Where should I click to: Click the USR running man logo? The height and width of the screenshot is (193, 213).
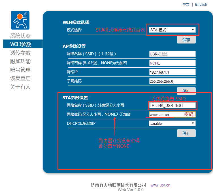(20, 20)
